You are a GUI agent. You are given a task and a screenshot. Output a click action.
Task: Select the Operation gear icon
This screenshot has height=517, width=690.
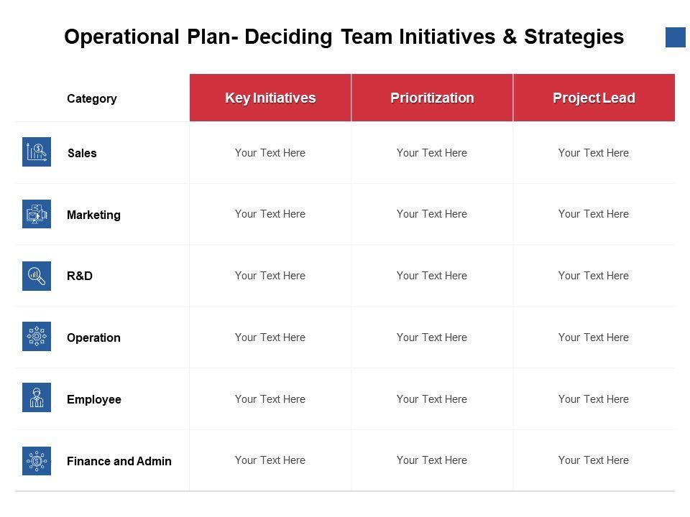tap(37, 337)
